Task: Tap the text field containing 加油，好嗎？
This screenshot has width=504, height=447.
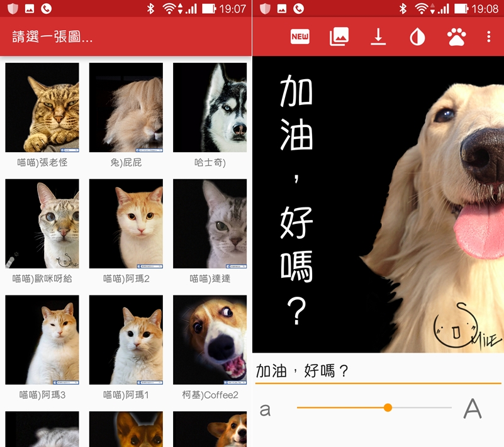Action: (x=378, y=371)
